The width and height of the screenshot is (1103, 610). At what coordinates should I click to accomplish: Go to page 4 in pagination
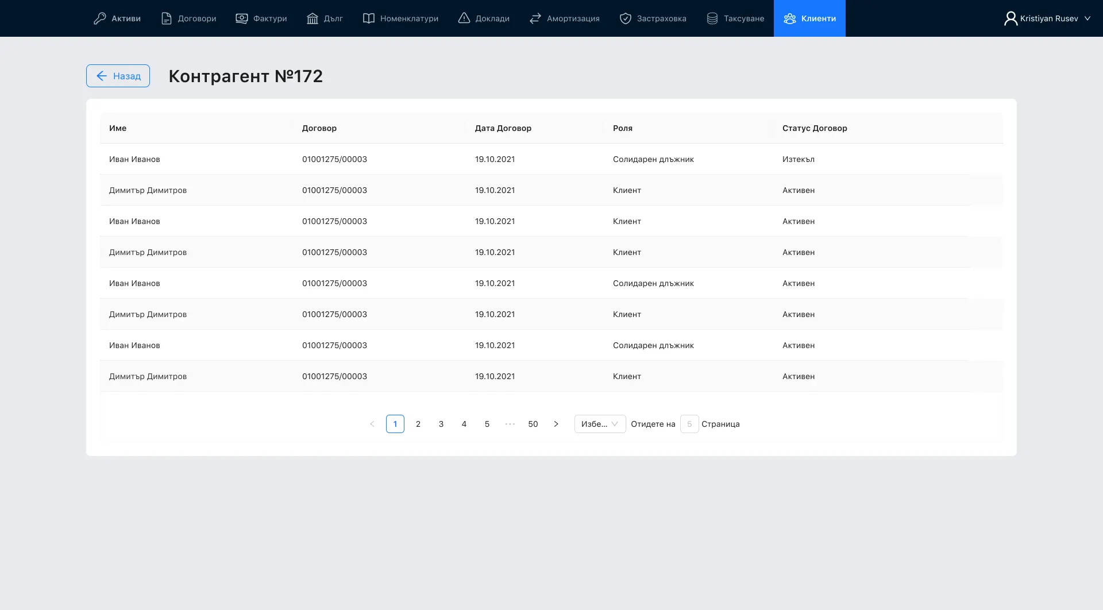pyautogui.click(x=464, y=424)
